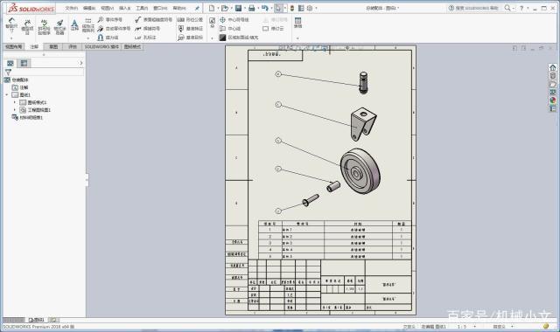Select the Area Hatch/Fill tool
The height and width of the screenshot is (332, 560).
coord(239,38)
